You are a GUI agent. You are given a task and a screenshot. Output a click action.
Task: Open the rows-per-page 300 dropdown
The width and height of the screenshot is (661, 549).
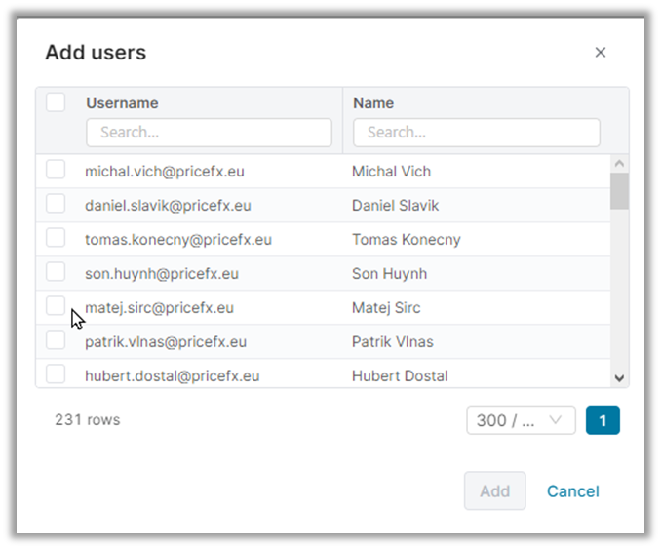coord(521,420)
